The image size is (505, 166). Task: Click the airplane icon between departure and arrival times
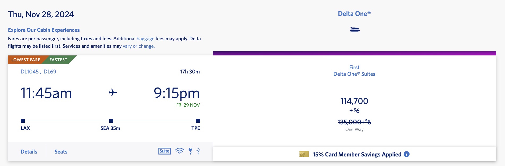tap(112, 93)
